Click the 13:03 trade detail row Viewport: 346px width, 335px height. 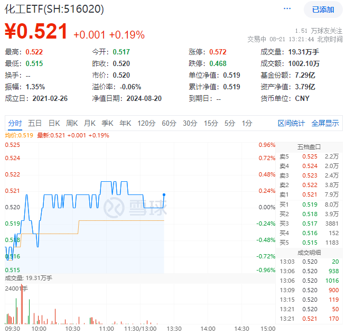click(309, 262)
